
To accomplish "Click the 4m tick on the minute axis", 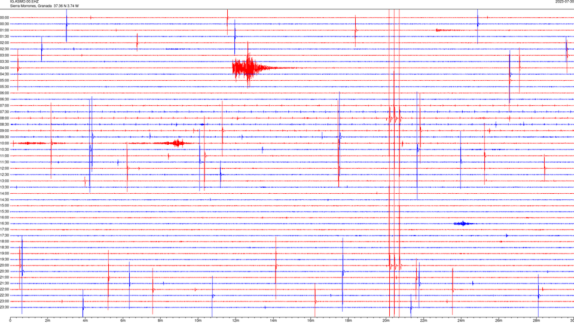I will click(86, 321).
